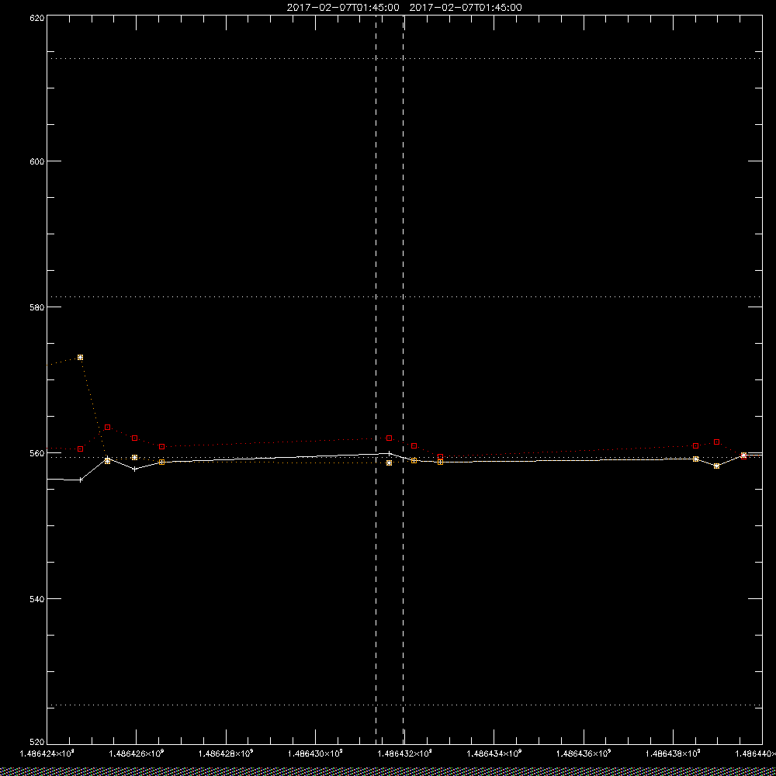Click the 1.486430×10⁹ x-axis label
The image size is (776, 776).
pos(315,753)
